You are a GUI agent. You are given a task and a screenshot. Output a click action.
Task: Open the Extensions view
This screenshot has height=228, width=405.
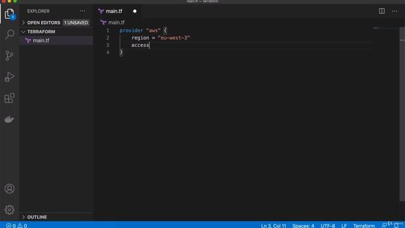9,98
